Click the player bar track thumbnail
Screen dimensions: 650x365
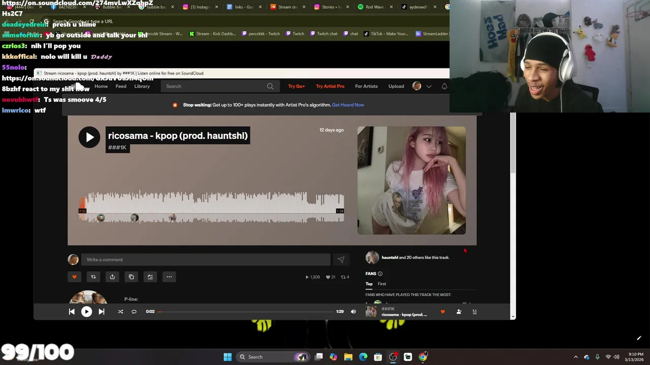(x=371, y=312)
